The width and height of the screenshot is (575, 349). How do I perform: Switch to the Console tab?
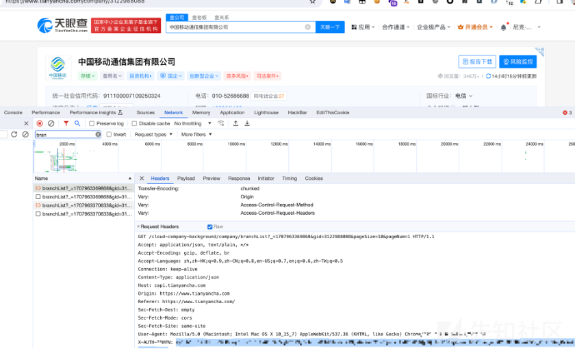(13, 112)
